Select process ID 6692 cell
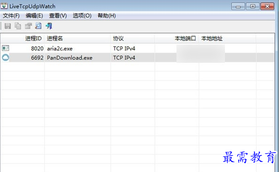This screenshot has width=280, height=172. coord(37,58)
